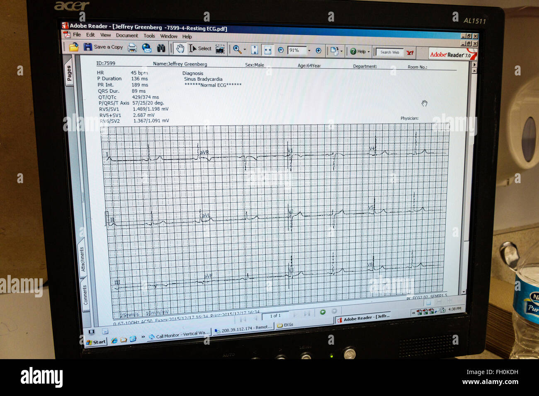Click the Print icon in the toolbar
Viewport: 539px width, 396px height.
click(132, 48)
